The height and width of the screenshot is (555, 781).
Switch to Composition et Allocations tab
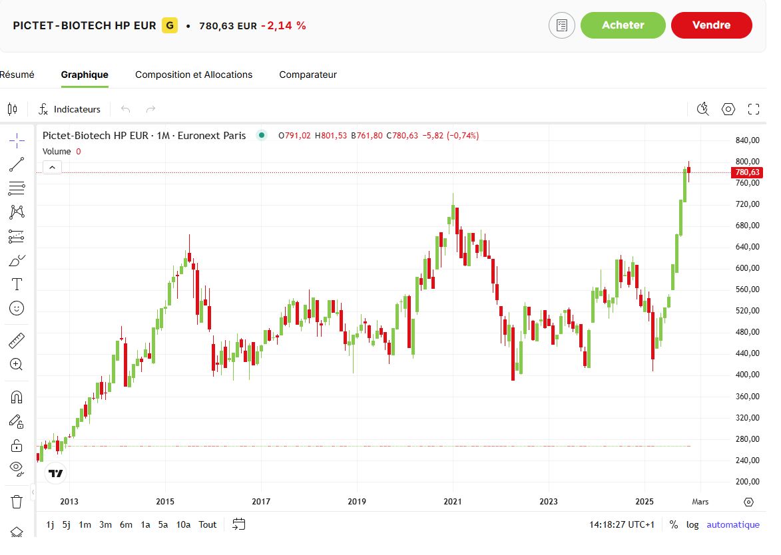194,75
